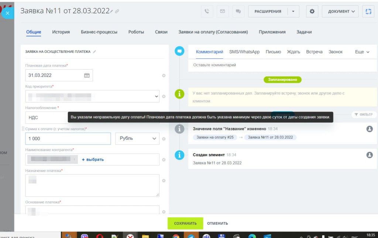Open settings gear in the header toolbar
378x238 pixels.
coord(312,11)
